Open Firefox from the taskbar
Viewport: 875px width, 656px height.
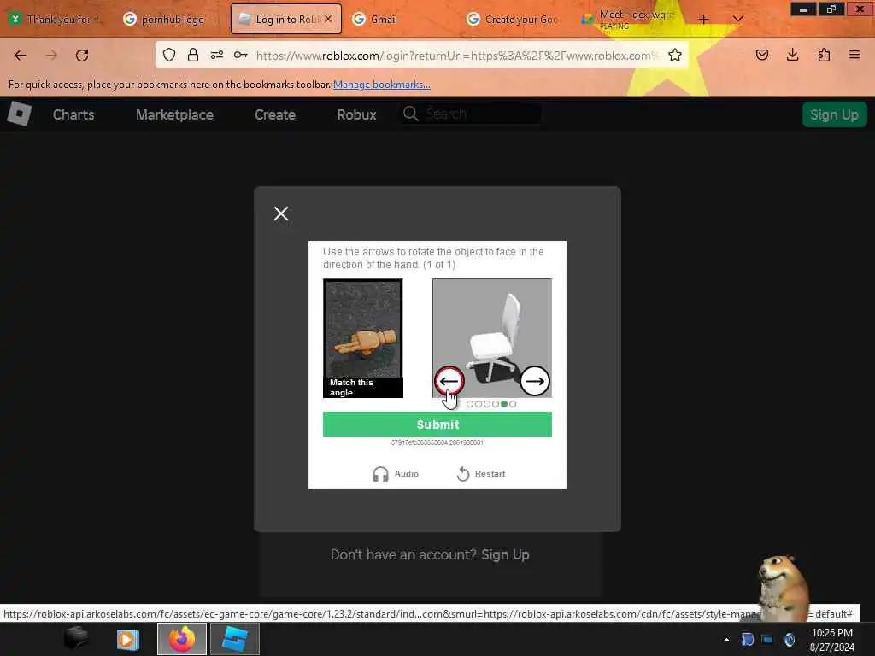pyautogui.click(x=182, y=639)
